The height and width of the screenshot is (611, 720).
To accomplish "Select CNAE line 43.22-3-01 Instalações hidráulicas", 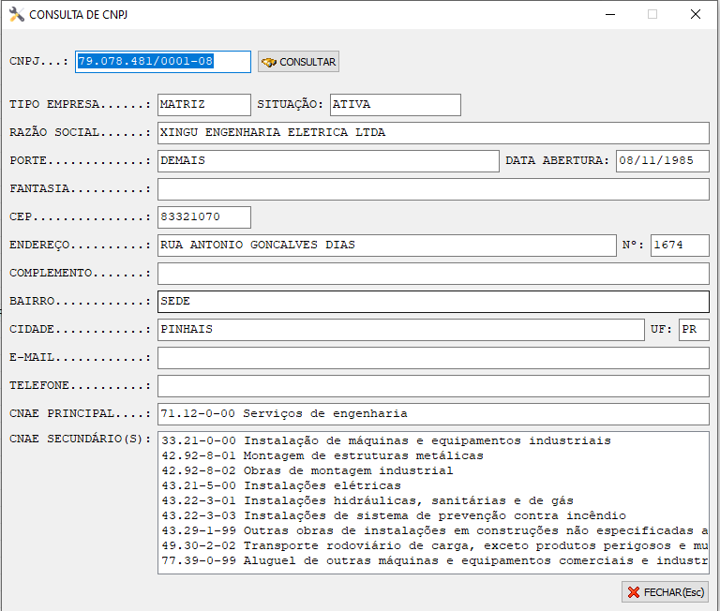I will (367, 500).
